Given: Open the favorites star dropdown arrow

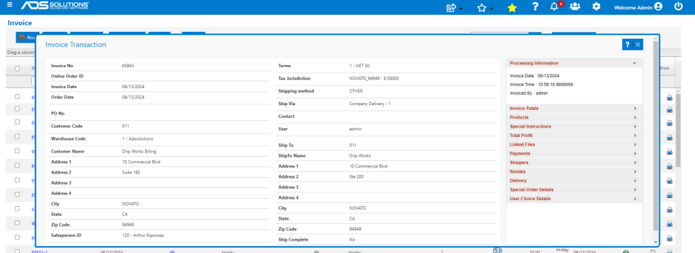Looking at the screenshot, I should point(491,9).
